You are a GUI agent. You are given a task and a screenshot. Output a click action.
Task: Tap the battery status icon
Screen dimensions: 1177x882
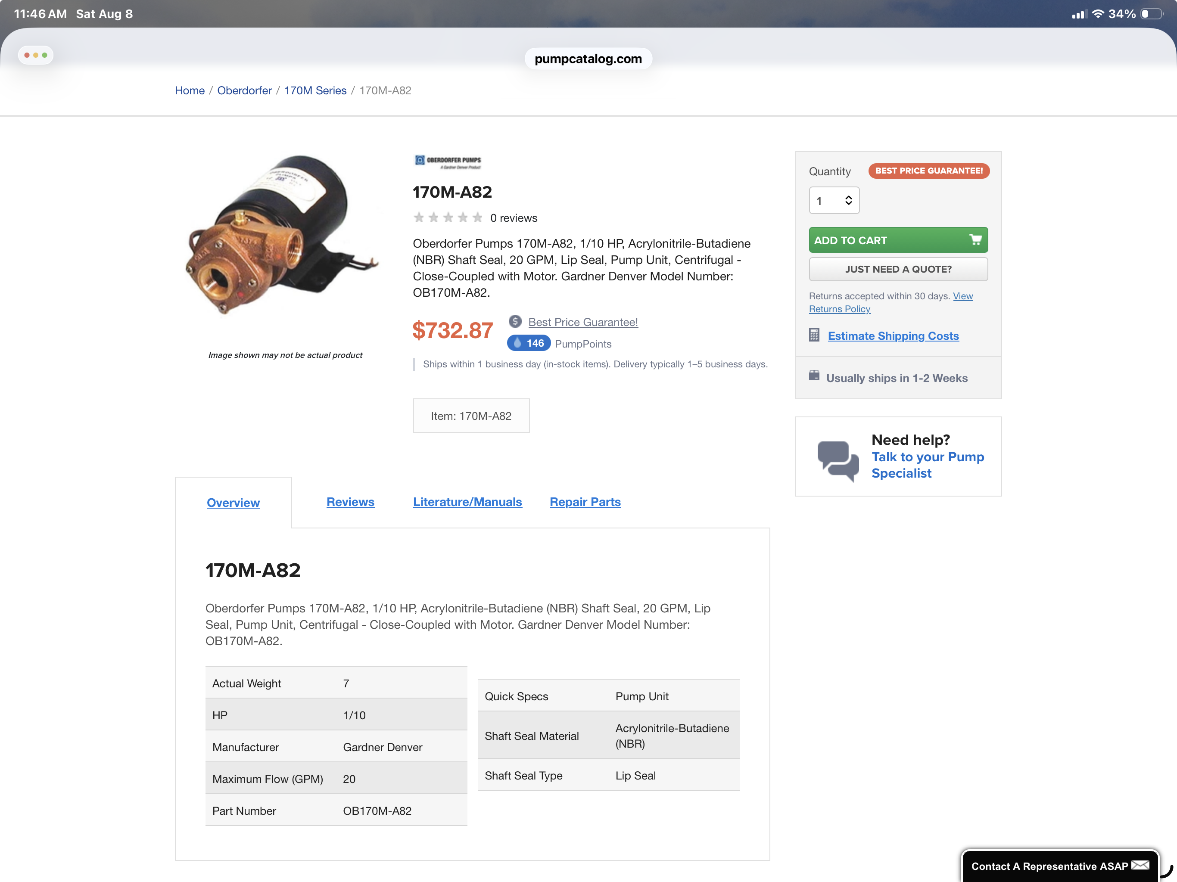pyautogui.click(x=1152, y=14)
